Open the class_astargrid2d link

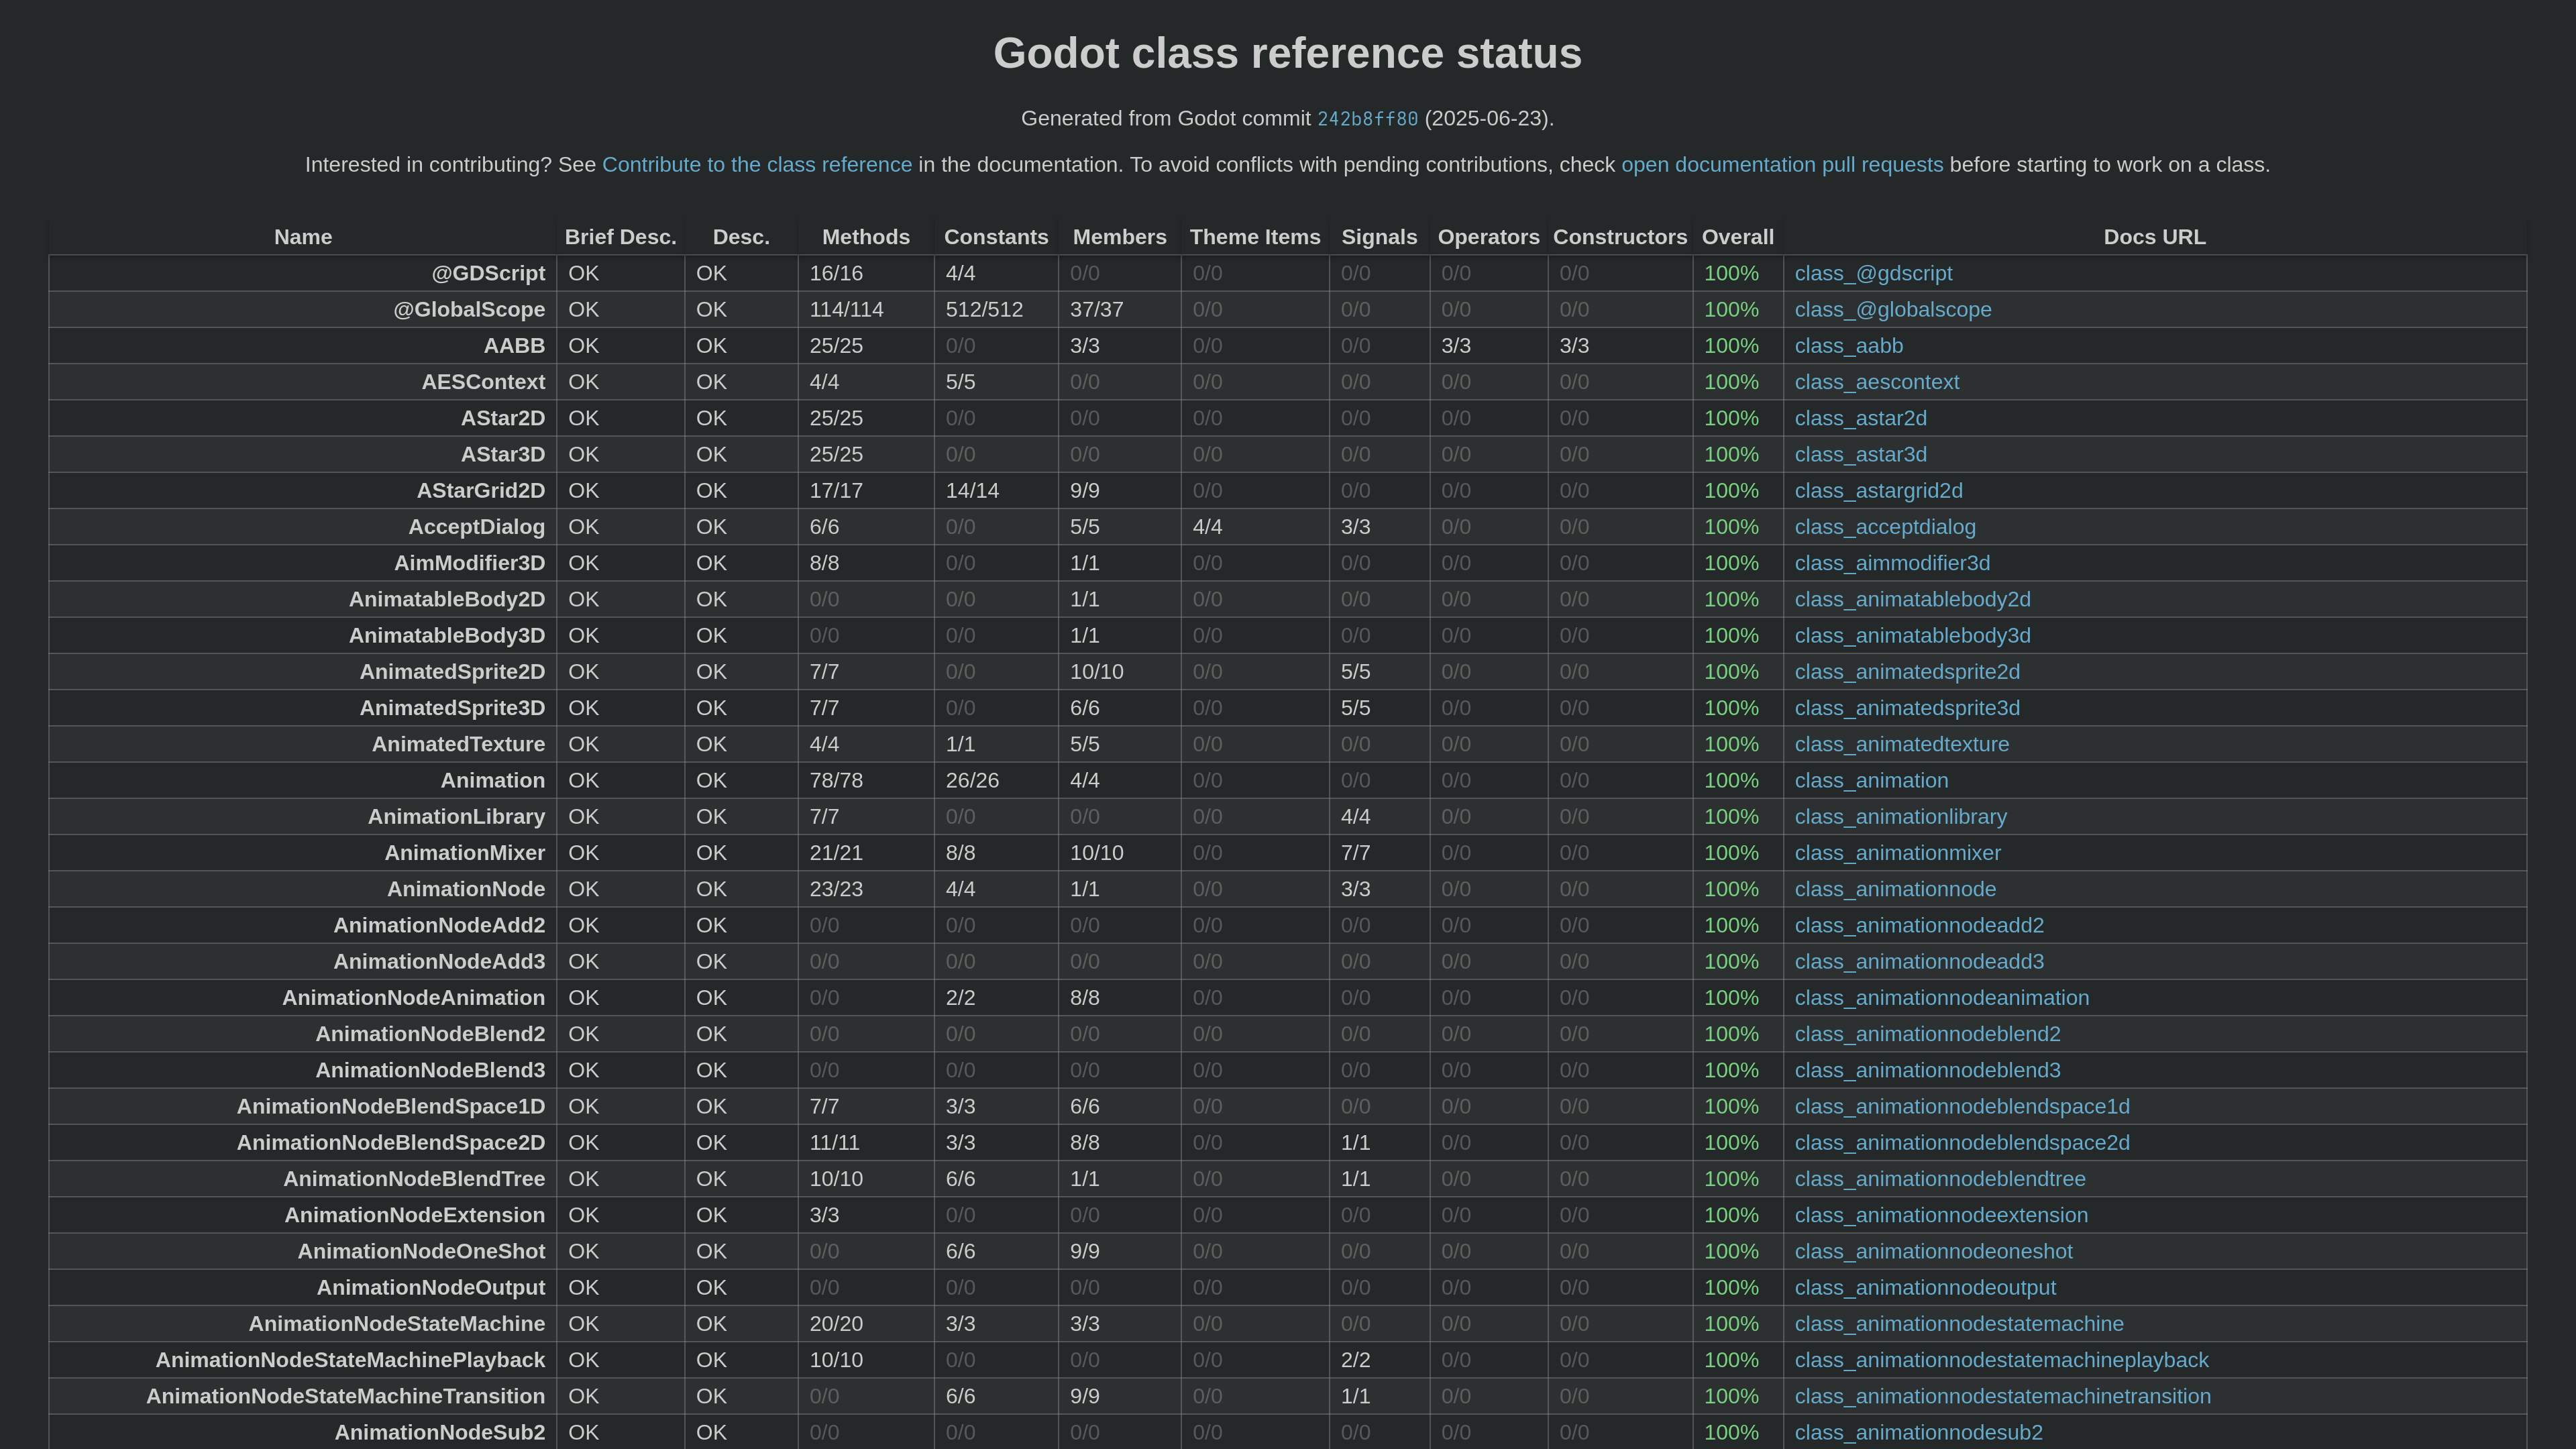(x=1877, y=491)
